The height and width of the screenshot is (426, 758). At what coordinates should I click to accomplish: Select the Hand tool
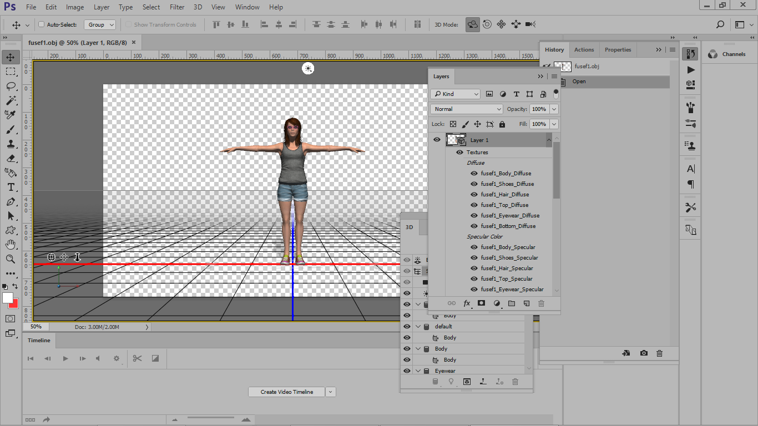coord(11,245)
